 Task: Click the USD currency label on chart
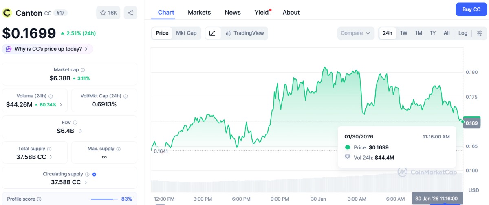474,190
